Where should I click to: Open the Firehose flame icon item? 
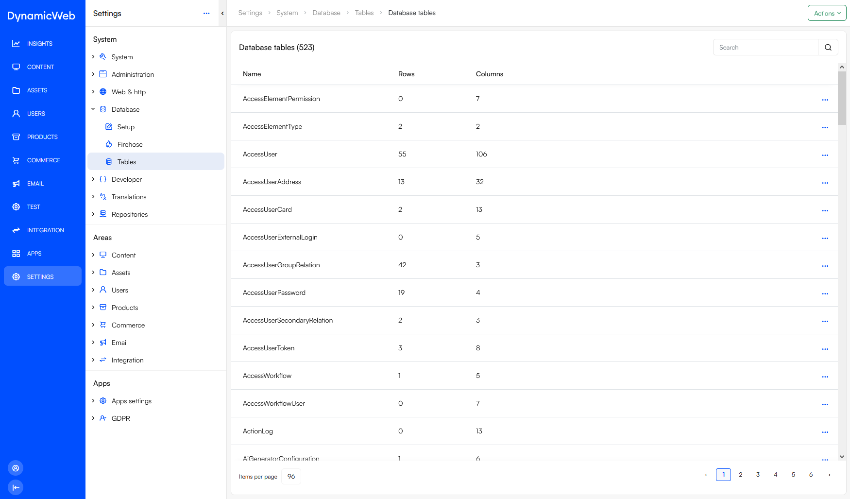coord(109,144)
